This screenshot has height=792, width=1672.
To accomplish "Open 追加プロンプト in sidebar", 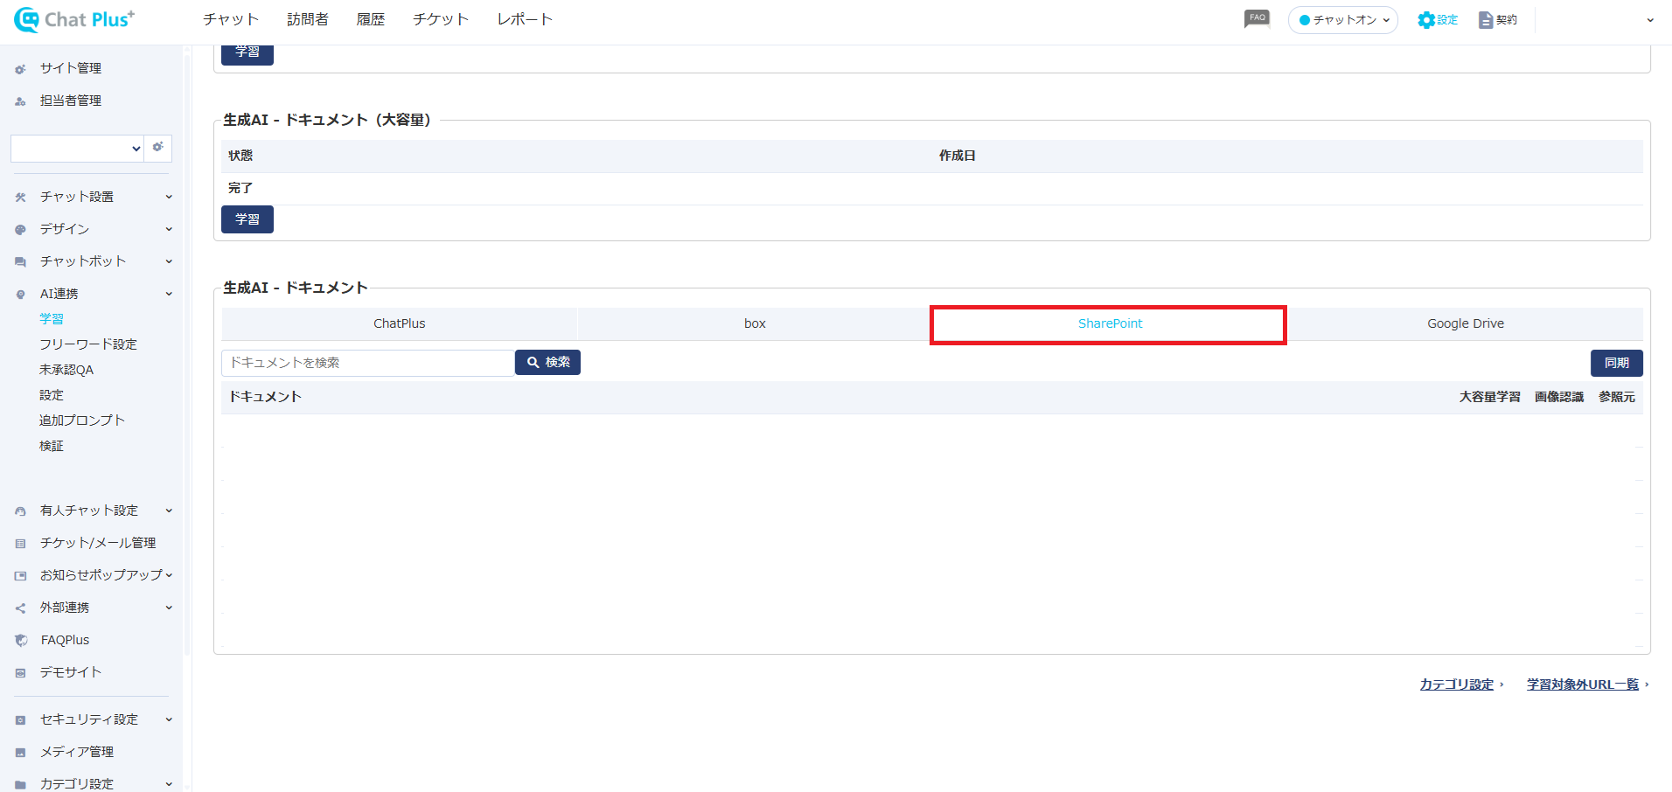I will coord(82,420).
